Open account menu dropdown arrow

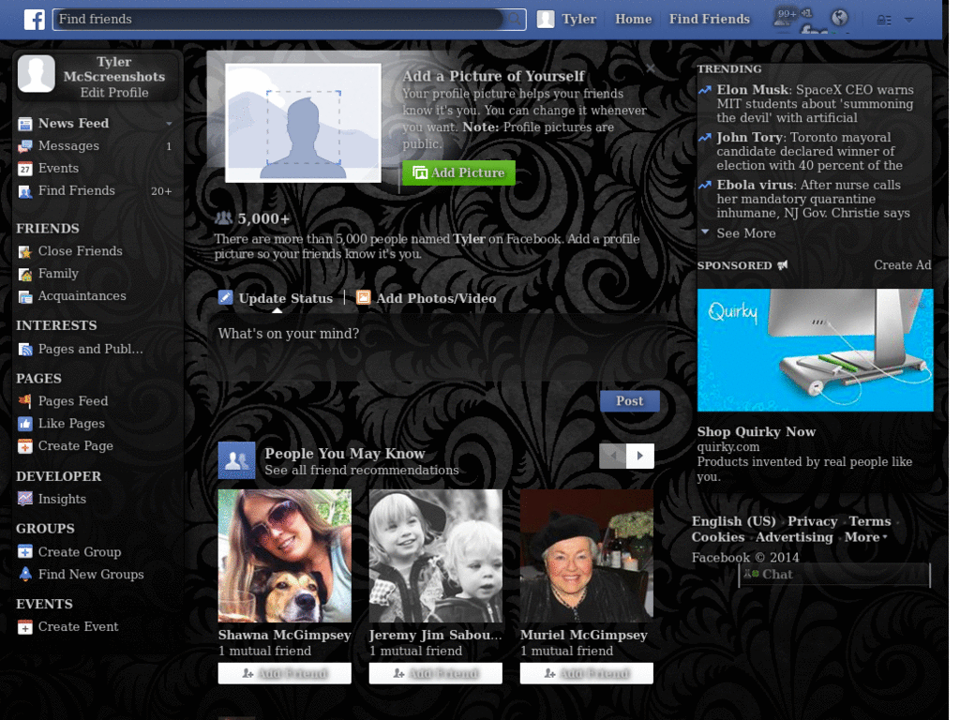tap(909, 21)
